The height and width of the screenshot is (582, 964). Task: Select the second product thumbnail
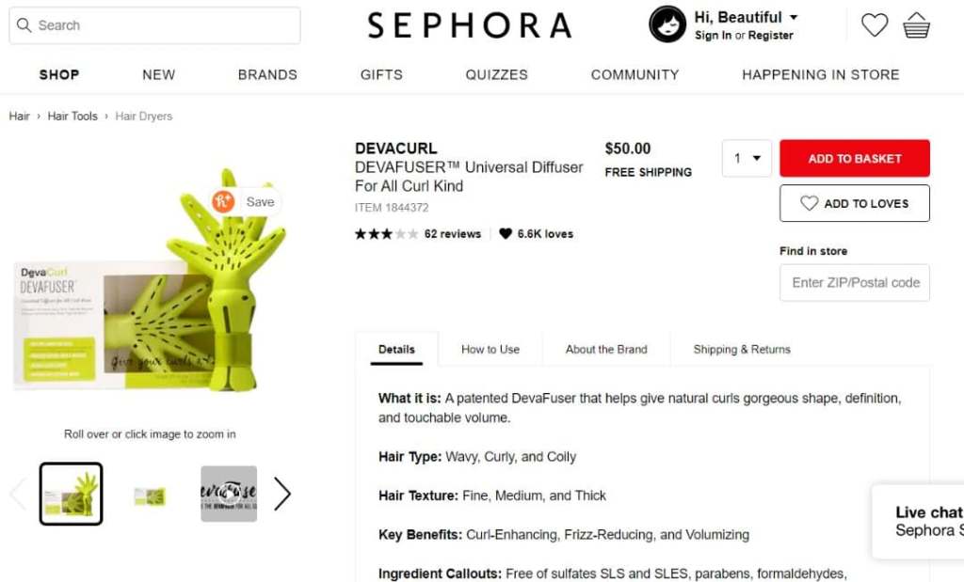click(150, 495)
